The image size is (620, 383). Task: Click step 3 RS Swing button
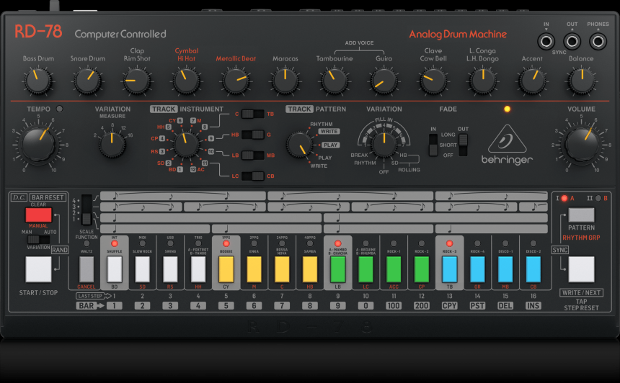pos(170,269)
